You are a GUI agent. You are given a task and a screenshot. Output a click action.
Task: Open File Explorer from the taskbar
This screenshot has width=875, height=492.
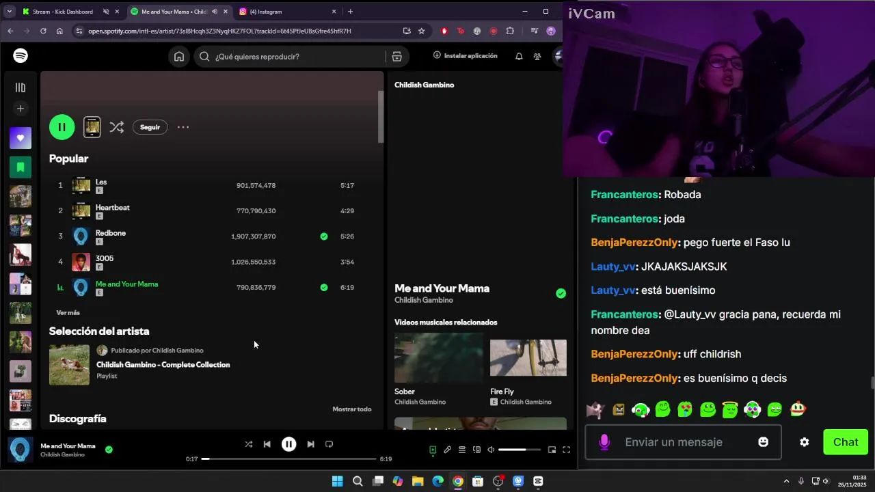pyautogui.click(x=418, y=481)
